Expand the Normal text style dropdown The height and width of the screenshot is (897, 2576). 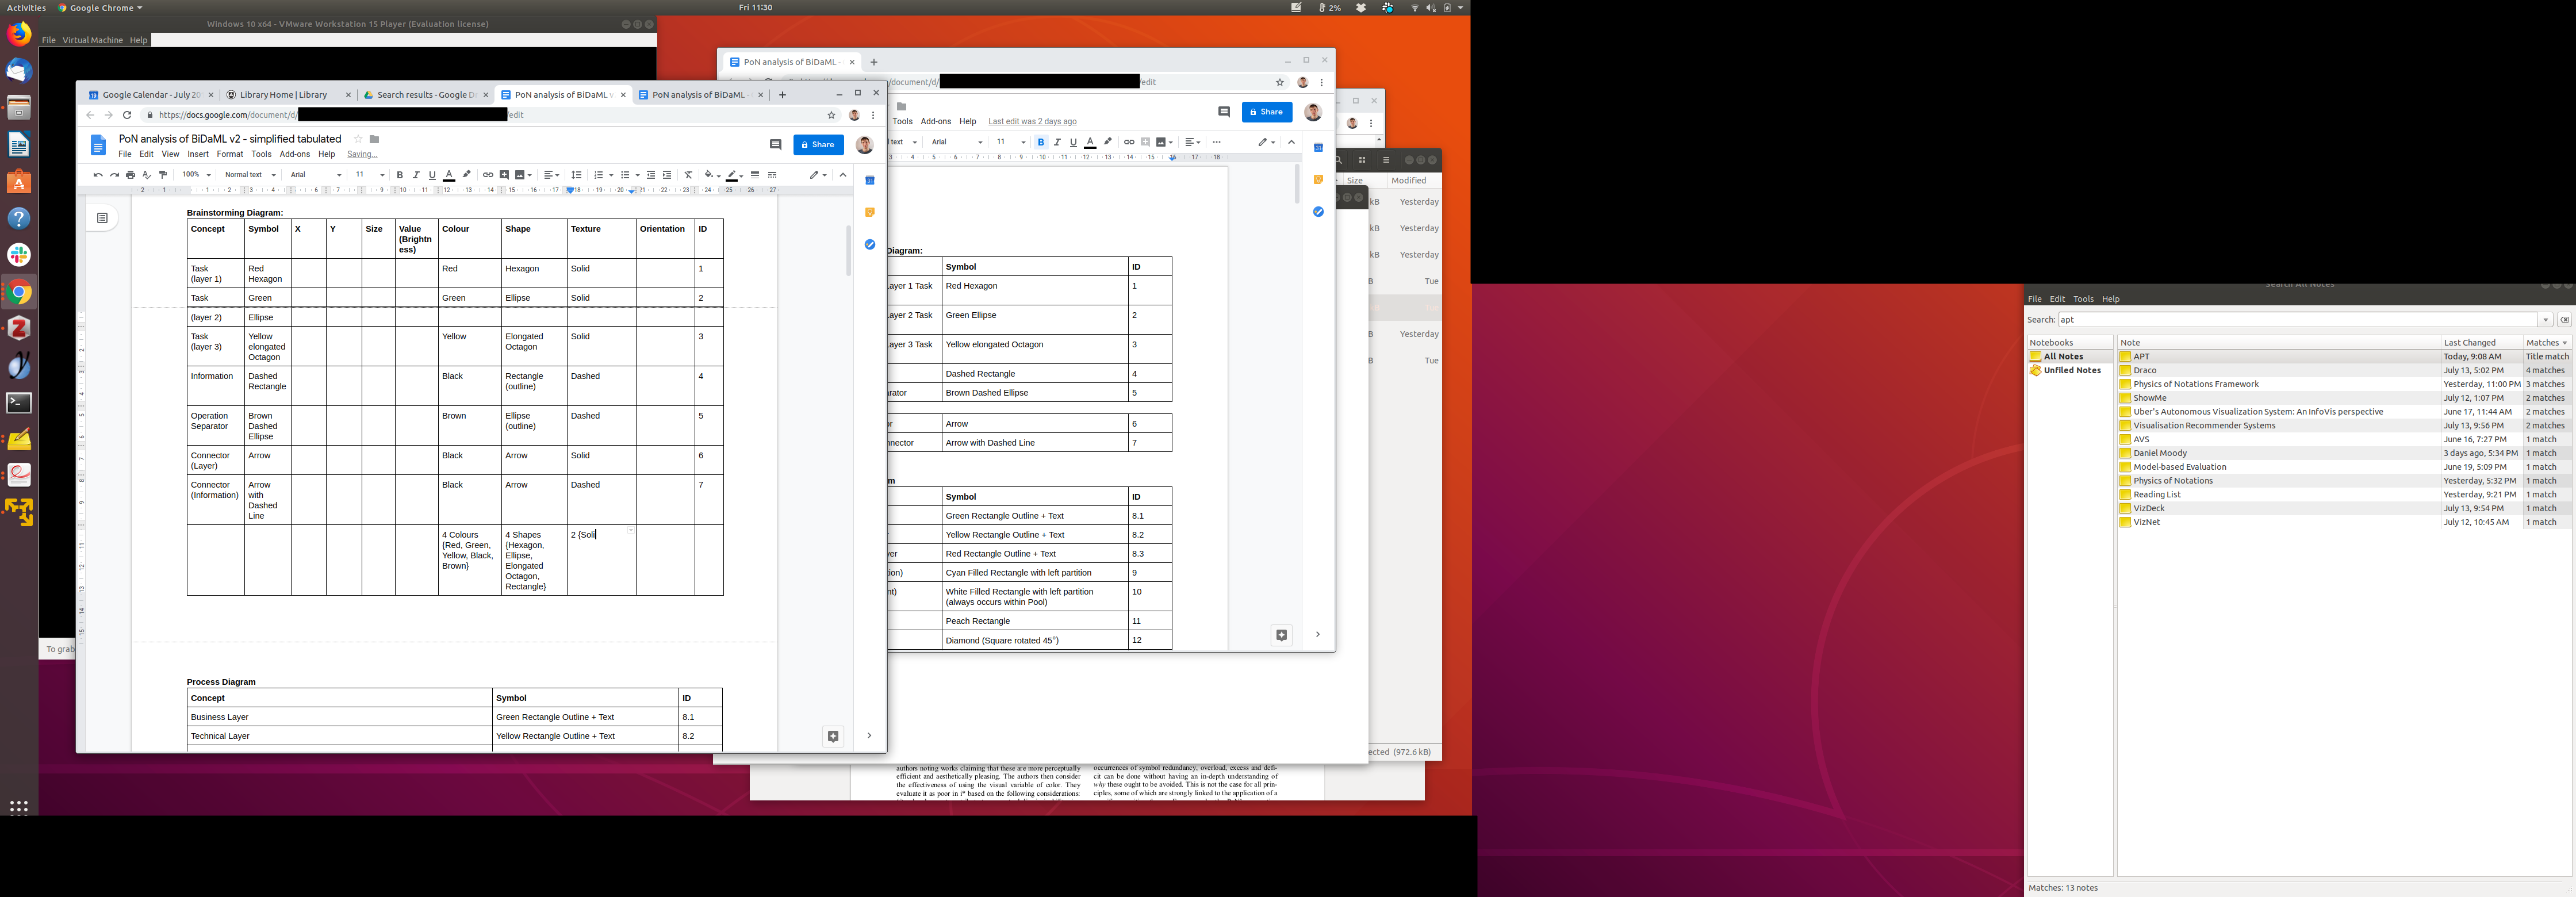[x=250, y=175]
